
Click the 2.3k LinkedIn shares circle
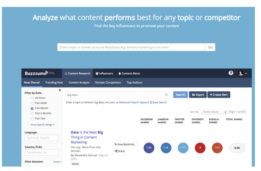point(166,148)
